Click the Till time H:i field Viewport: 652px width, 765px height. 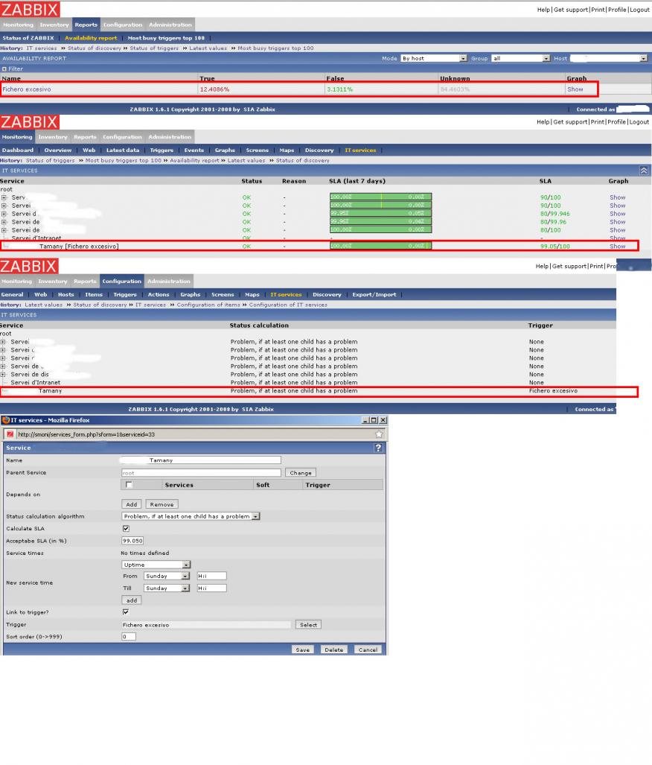[211, 588]
